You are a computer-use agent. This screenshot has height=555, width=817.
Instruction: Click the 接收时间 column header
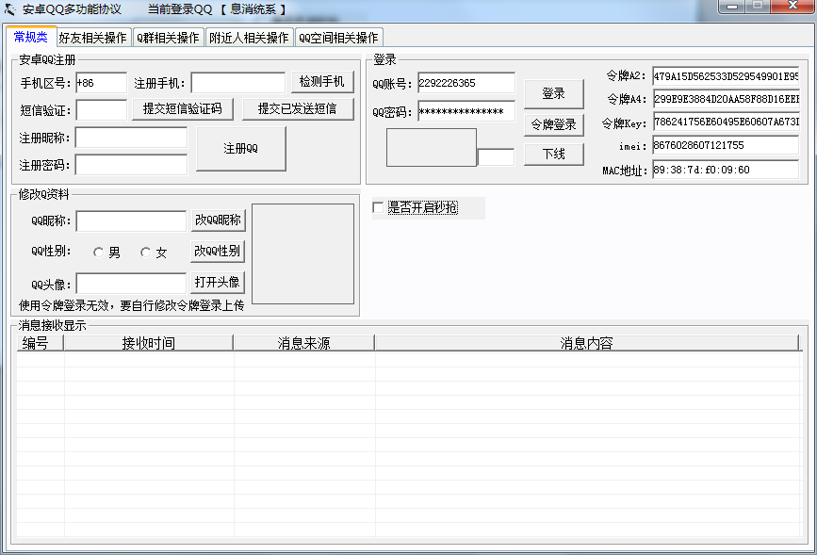pyautogui.click(x=149, y=343)
